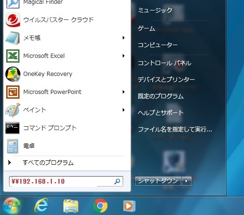Click the search box containing ¥¥192.168.1.10

tap(66, 181)
